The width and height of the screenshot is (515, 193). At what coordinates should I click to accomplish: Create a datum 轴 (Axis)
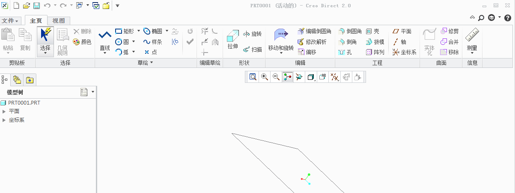point(399,42)
